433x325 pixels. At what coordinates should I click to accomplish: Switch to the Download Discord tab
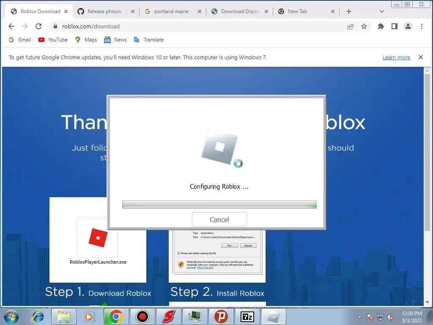tap(240, 11)
